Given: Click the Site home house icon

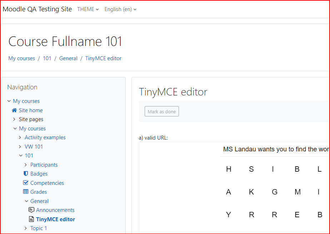Looking at the screenshot, I should 14,110.
